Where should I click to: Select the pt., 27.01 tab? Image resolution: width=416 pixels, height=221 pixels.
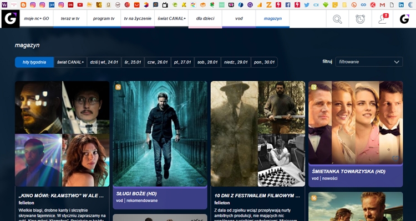pyautogui.click(x=182, y=62)
